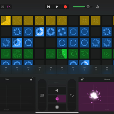Trigger column 4 with its arrow
This screenshot has height=114, width=114.
(x=28, y=69)
